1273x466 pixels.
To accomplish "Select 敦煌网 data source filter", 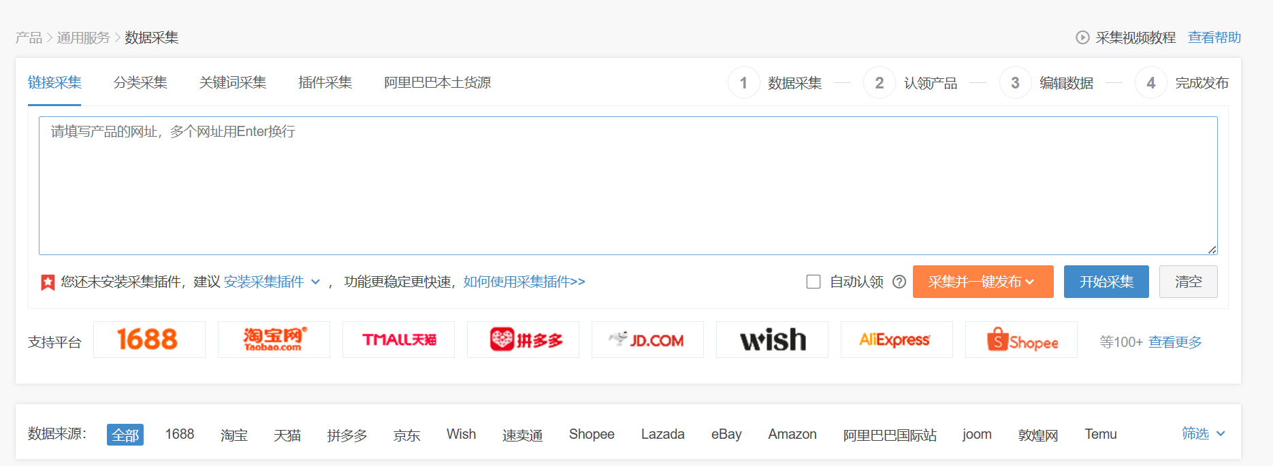I will coord(1038,435).
